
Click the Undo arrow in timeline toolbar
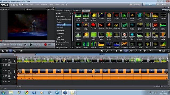[x=102, y=51]
